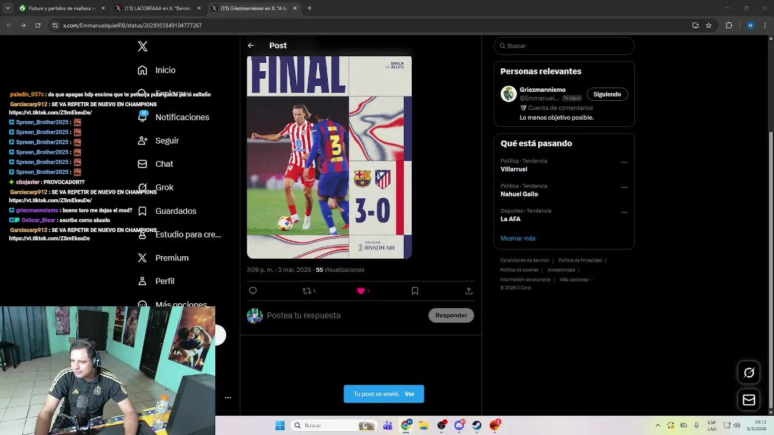Reload the page
Viewport: 774px width, 435px height.
click(x=37, y=25)
